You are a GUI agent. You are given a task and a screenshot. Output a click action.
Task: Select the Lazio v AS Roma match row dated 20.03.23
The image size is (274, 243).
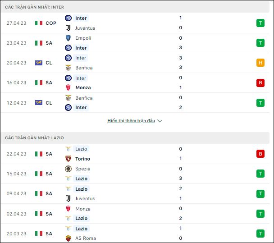point(136,233)
